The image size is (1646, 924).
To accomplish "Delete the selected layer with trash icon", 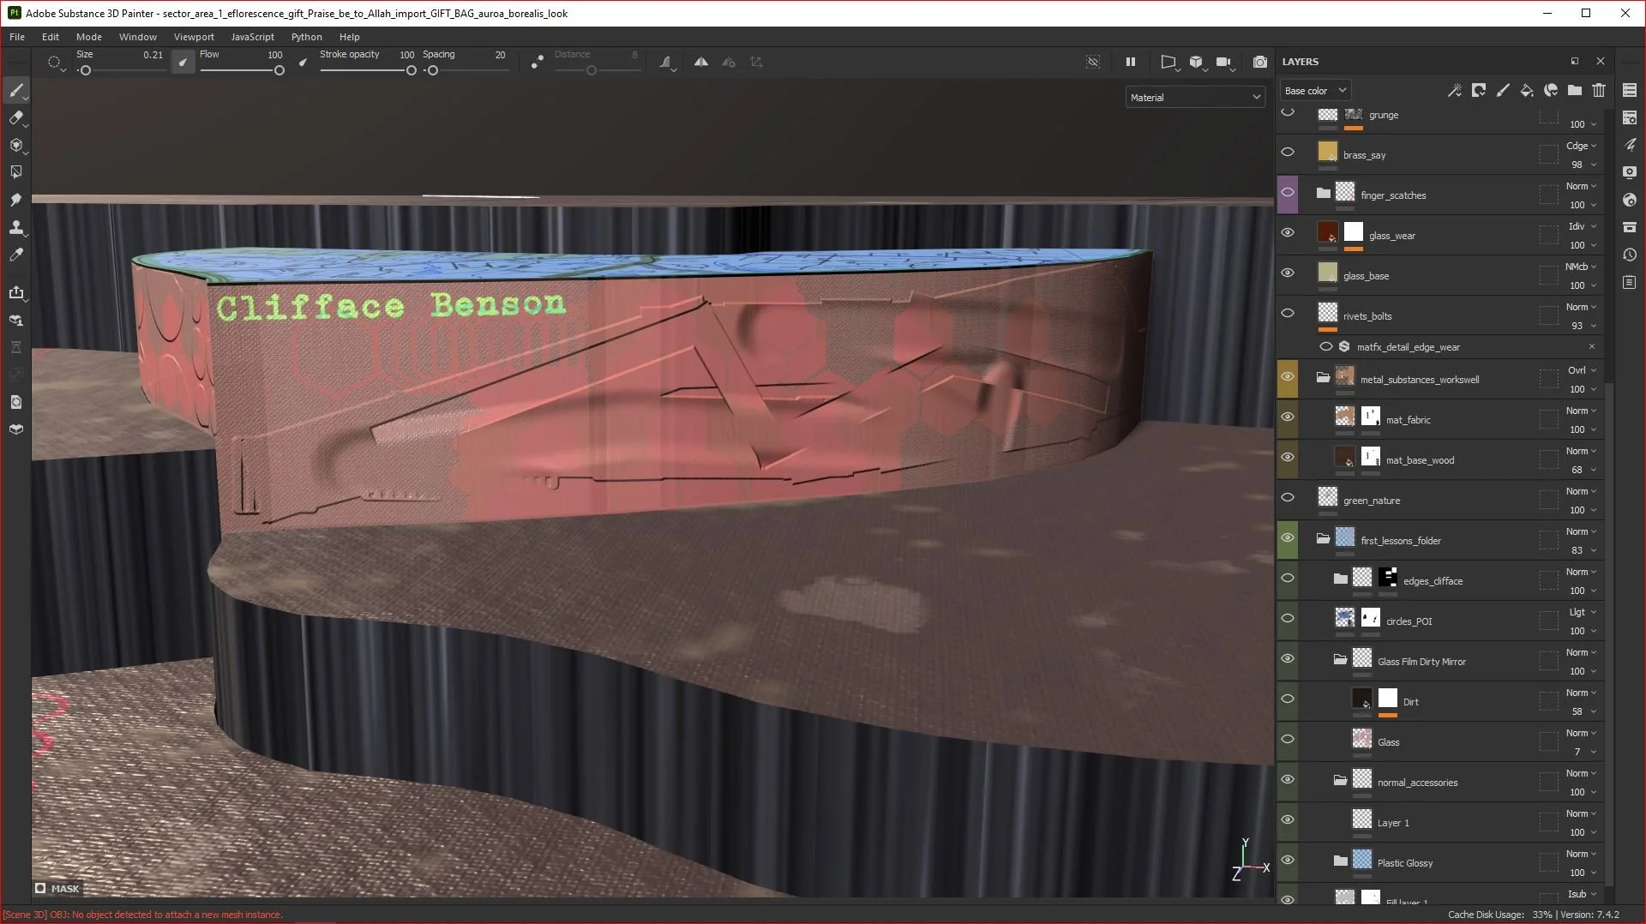I will 1598,90.
